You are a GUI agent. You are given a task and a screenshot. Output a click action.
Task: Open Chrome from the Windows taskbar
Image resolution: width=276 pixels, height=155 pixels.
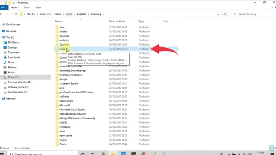144,154
